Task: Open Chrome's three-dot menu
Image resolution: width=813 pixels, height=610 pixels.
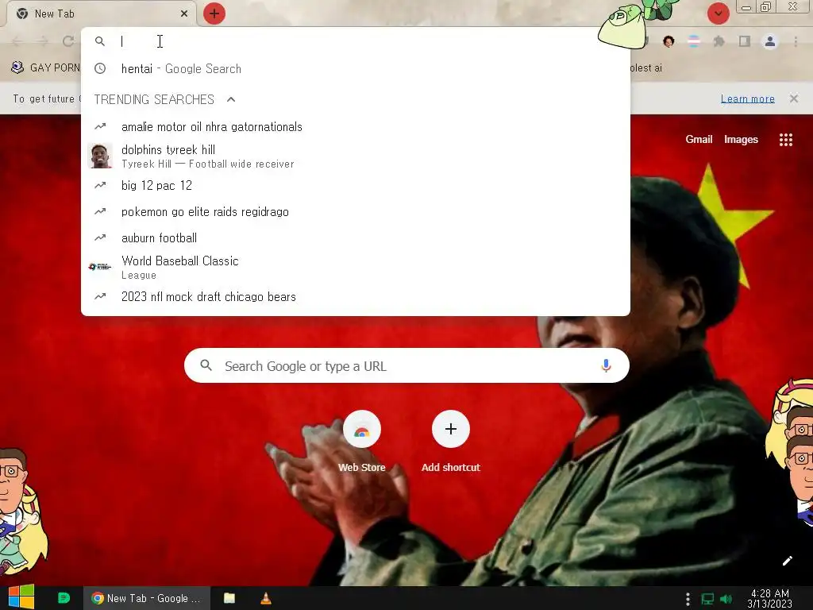Action: [796, 41]
